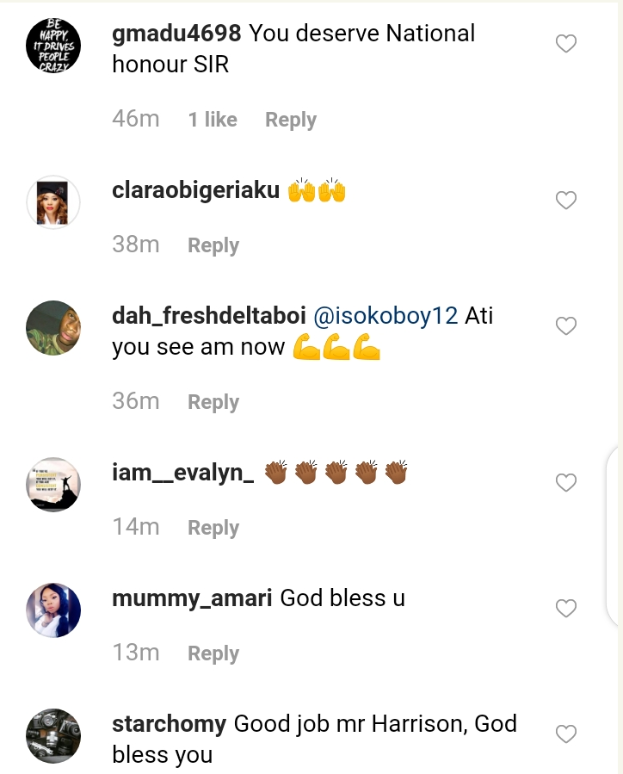View dah_freshdeltaboi's profile photo
The width and height of the screenshot is (623, 774).
click(53, 328)
